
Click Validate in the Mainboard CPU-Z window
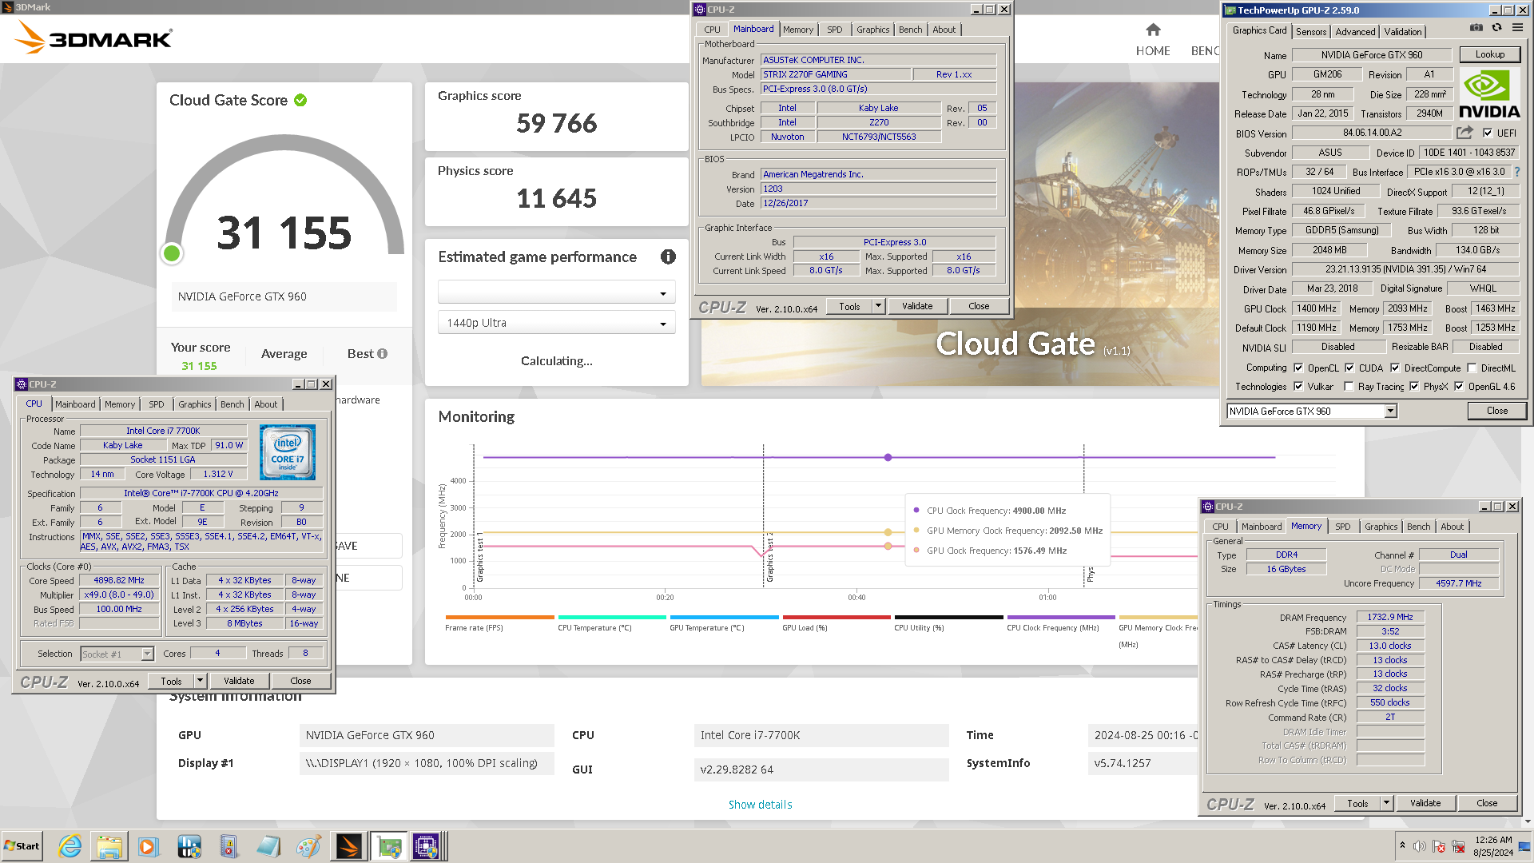[917, 306]
